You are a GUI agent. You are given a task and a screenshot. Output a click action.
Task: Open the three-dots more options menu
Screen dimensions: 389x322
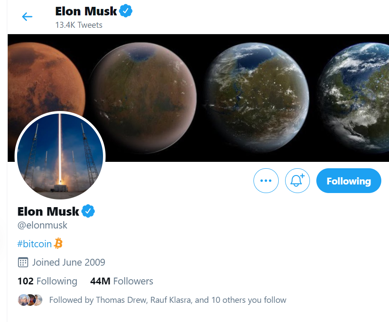(266, 181)
